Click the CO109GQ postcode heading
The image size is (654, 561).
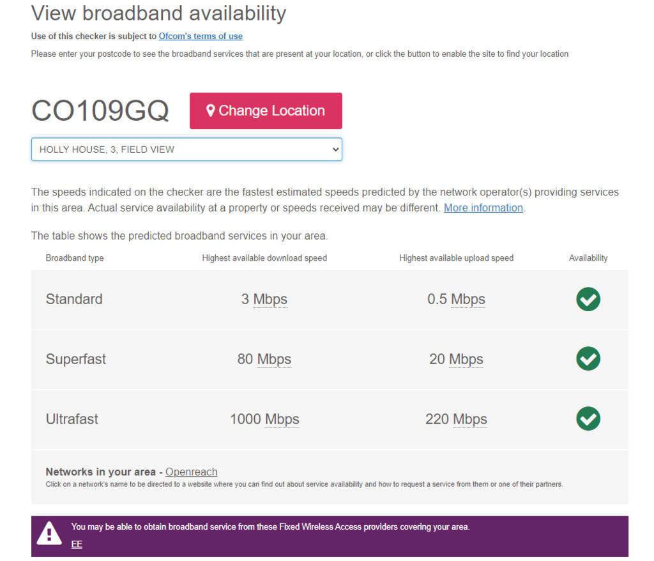100,111
